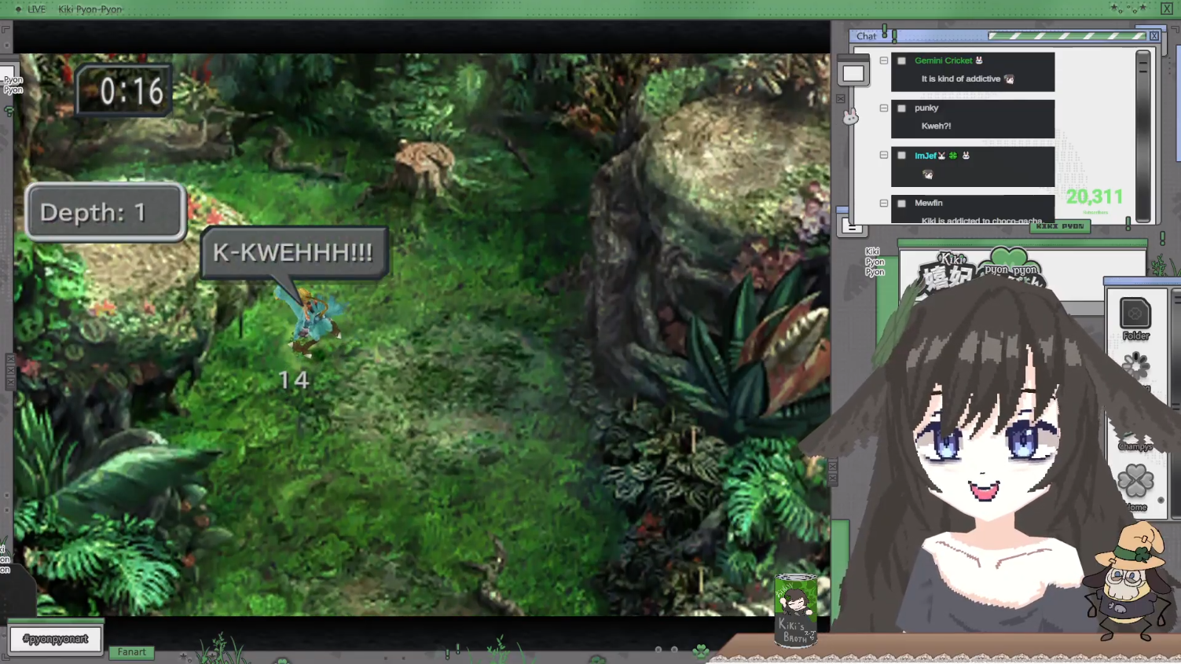Check the box beside punky's message
Screen dimensions: 1181x664
[x=901, y=108]
